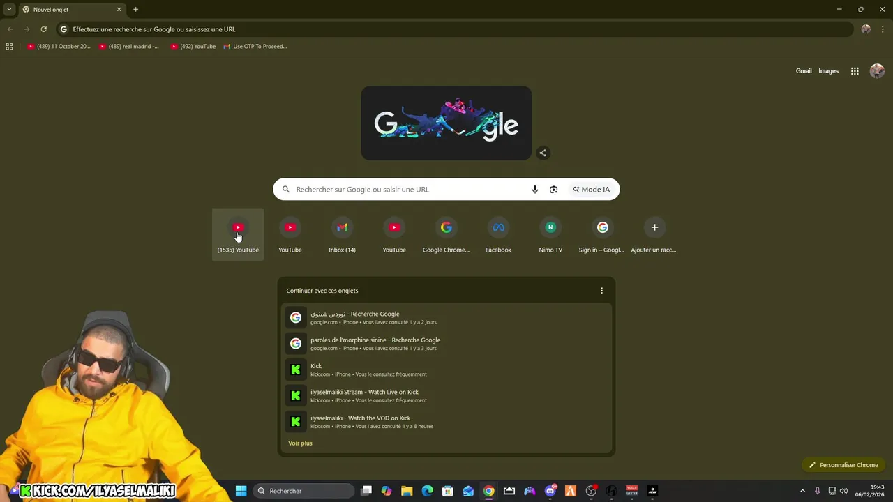Open the Chrome profile avatar in the toolbar

tap(866, 29)
